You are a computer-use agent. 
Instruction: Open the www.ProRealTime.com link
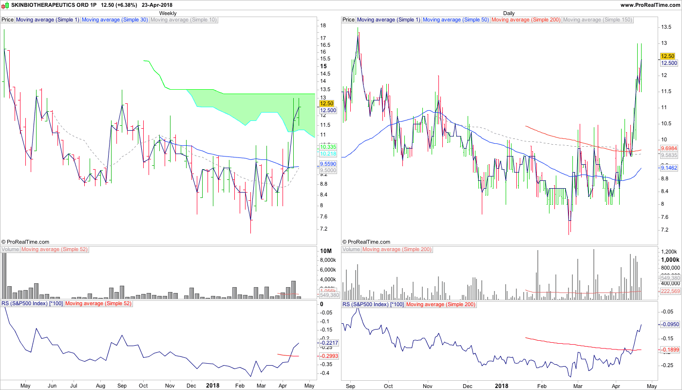650,5
